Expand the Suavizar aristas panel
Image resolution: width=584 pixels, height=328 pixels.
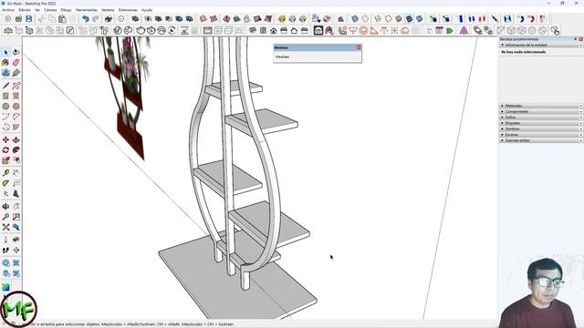(541, 140)
